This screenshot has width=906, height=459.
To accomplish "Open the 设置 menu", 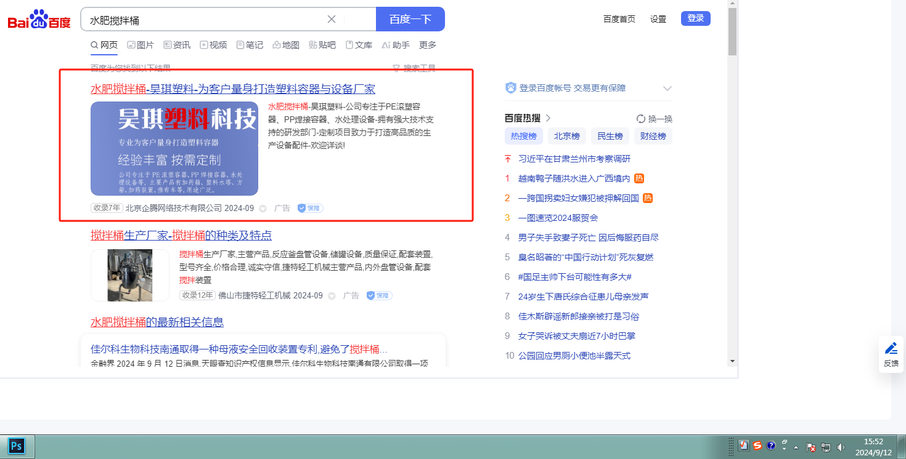I will 658,19.
